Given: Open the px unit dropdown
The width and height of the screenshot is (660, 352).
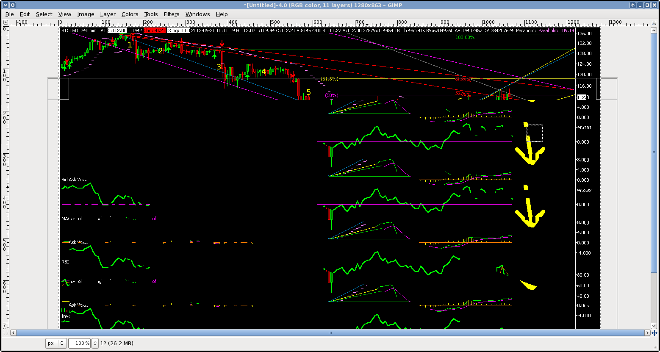Looking at the screenshot, I should coord(56,343).
